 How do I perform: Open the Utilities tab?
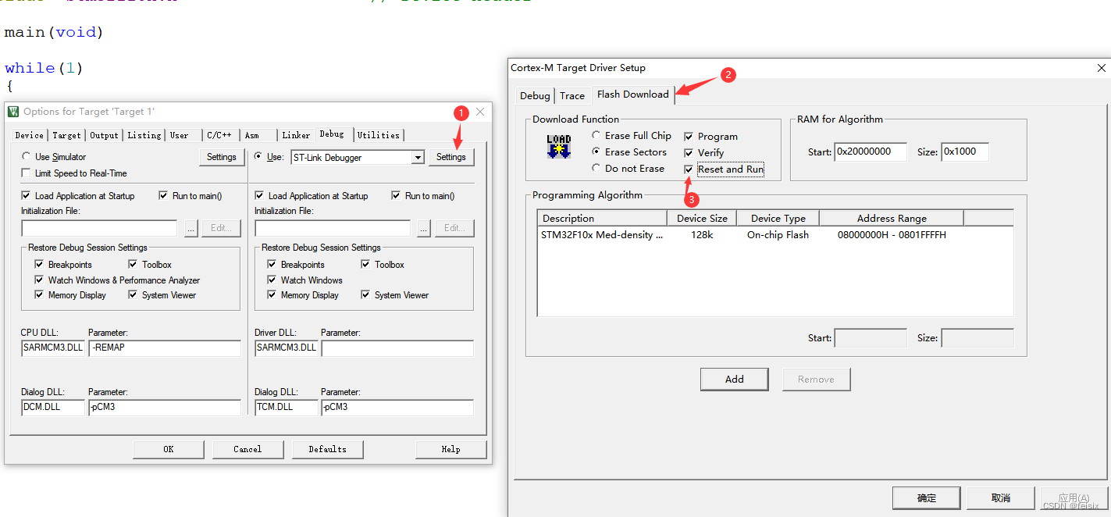coord(379,135)
